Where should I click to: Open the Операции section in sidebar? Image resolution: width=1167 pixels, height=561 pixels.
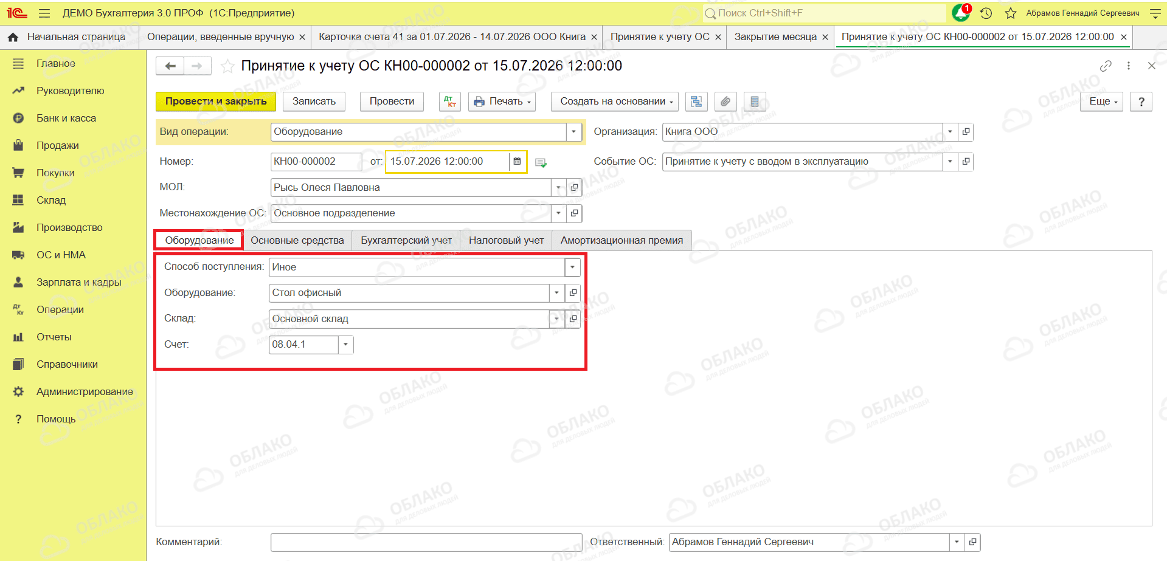point(60,310)
